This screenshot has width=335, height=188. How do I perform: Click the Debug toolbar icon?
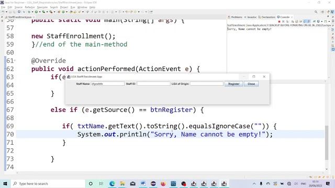coord(29,12)
